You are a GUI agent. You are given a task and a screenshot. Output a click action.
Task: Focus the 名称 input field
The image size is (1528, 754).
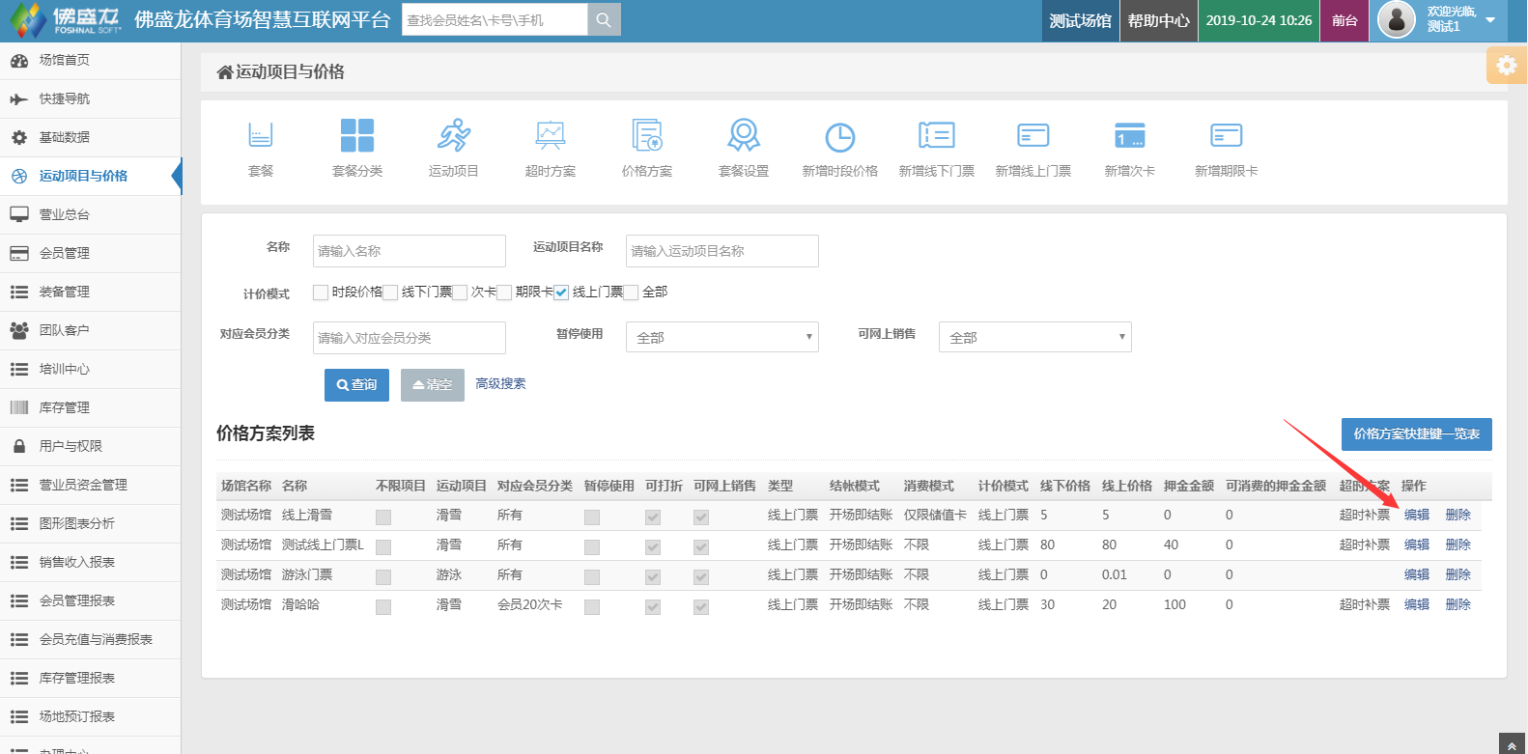tap(410, 251)
